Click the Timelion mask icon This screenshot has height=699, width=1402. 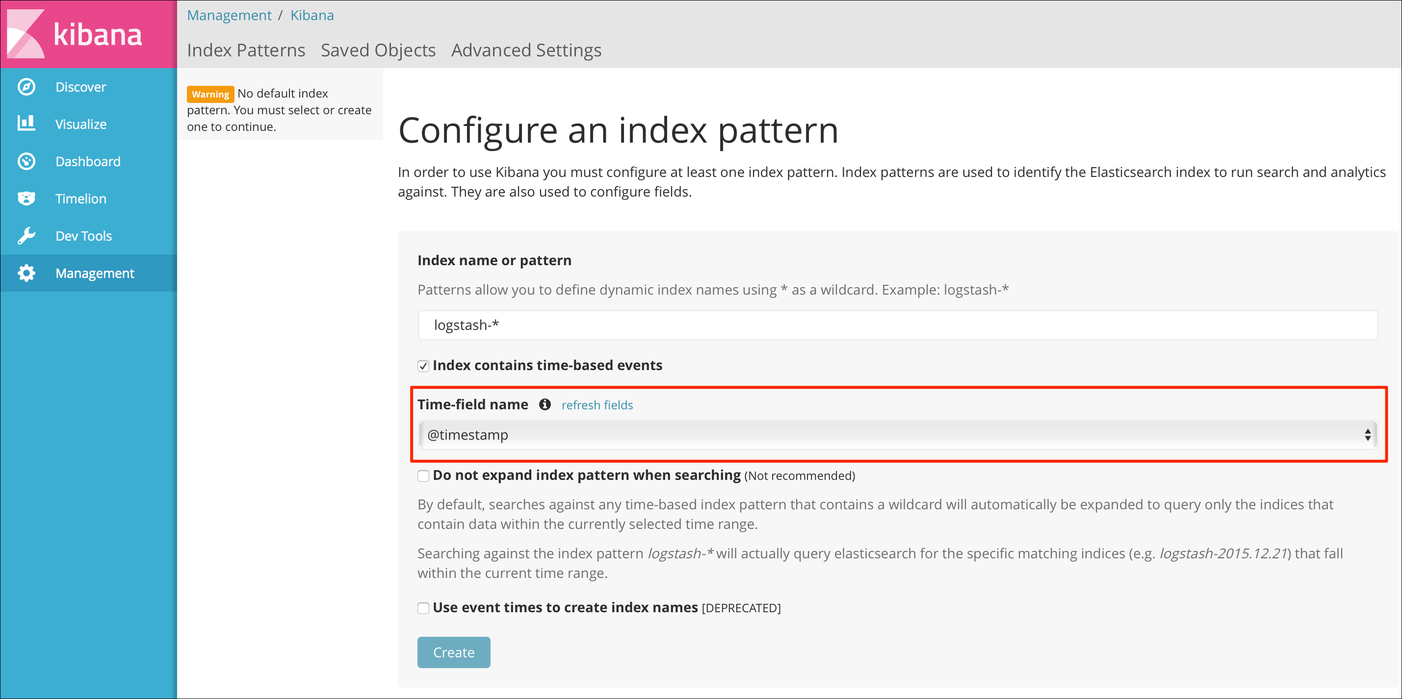click(x=26, y=199)
